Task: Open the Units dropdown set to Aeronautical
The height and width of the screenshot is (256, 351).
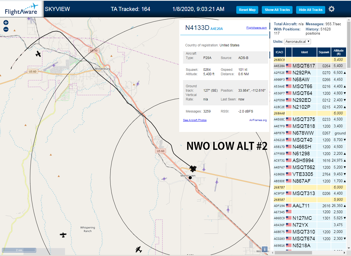Action: [x=297, y=41]
